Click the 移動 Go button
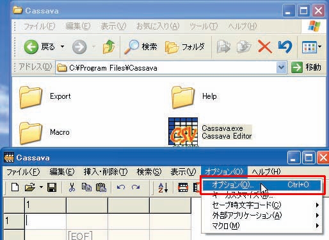329x240 pixels. coord(307,67)
